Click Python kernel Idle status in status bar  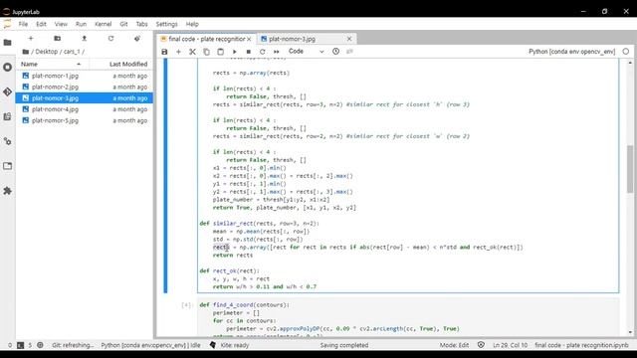[x=150, y=345]
